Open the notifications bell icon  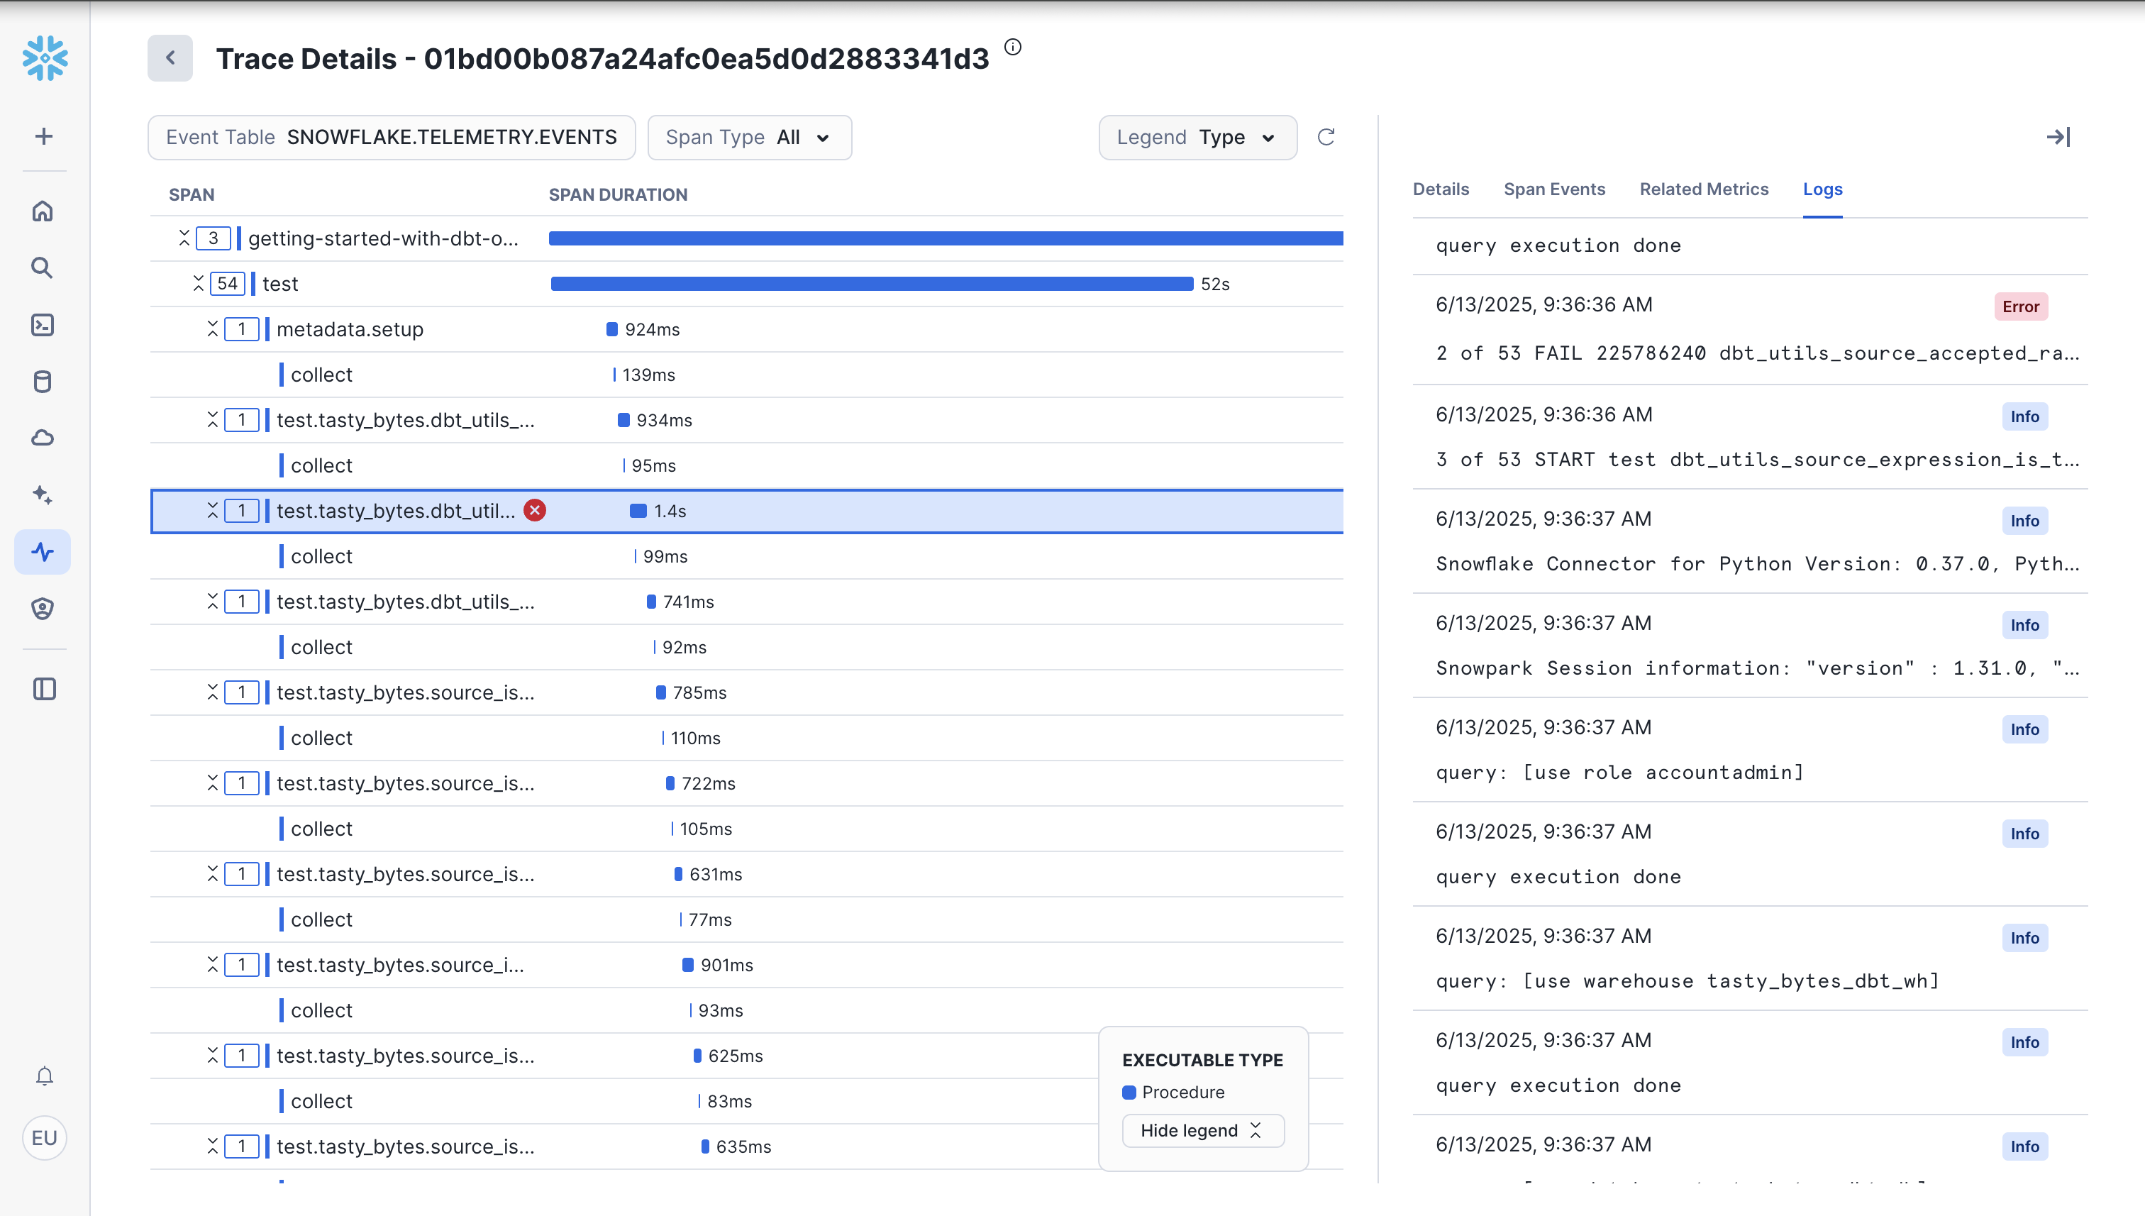(x=43, y=1076)
